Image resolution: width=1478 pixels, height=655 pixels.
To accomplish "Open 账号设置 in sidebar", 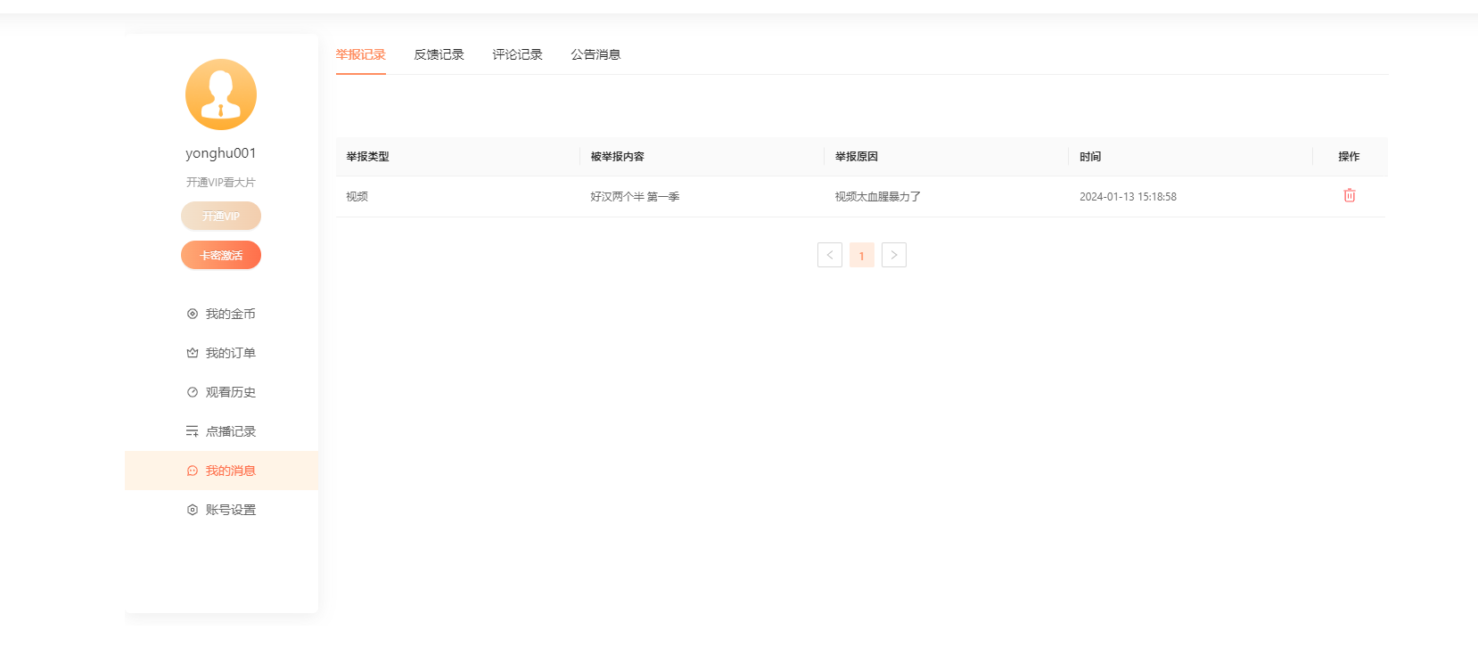I will (221, 510).
